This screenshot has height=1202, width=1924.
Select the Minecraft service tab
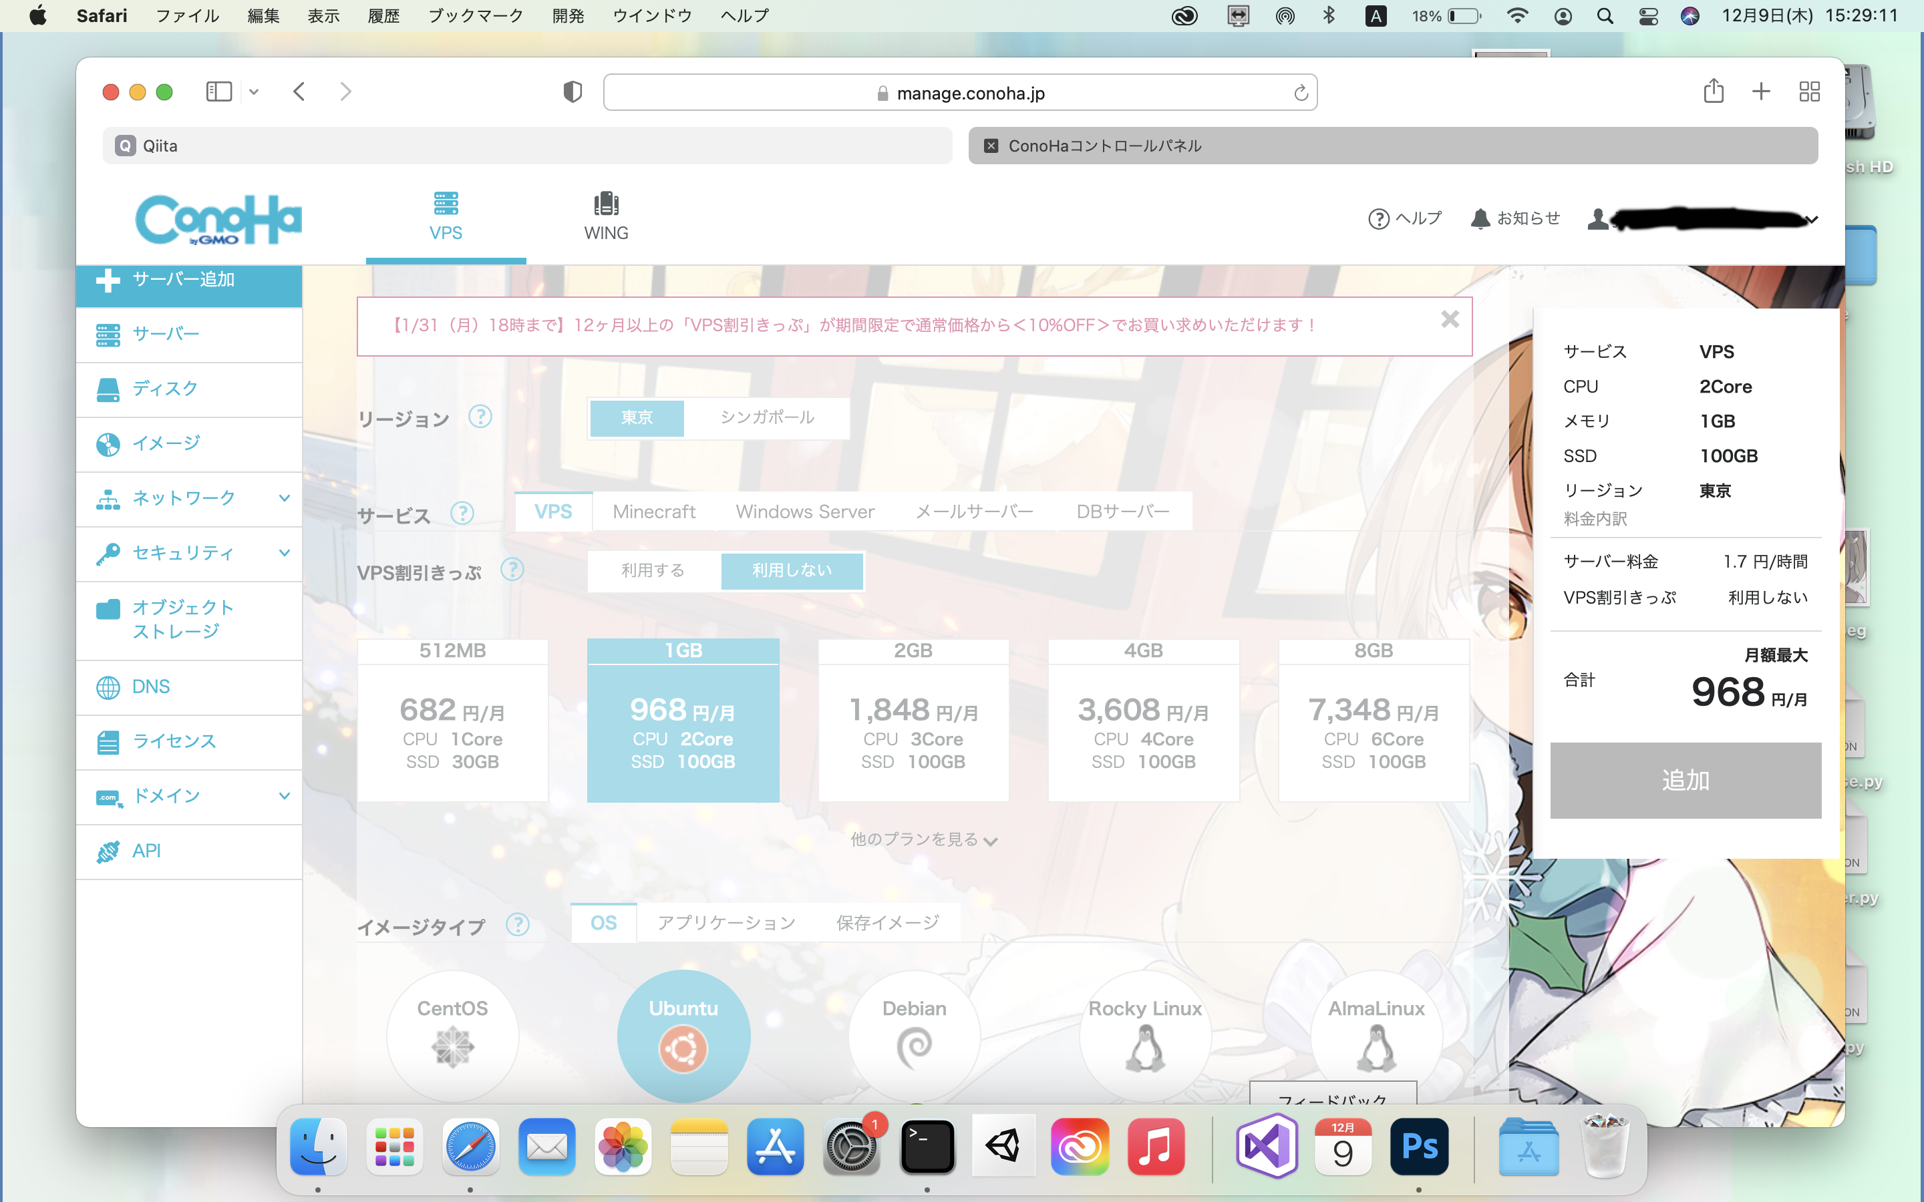pyautogui.click(x=653, y=511)
